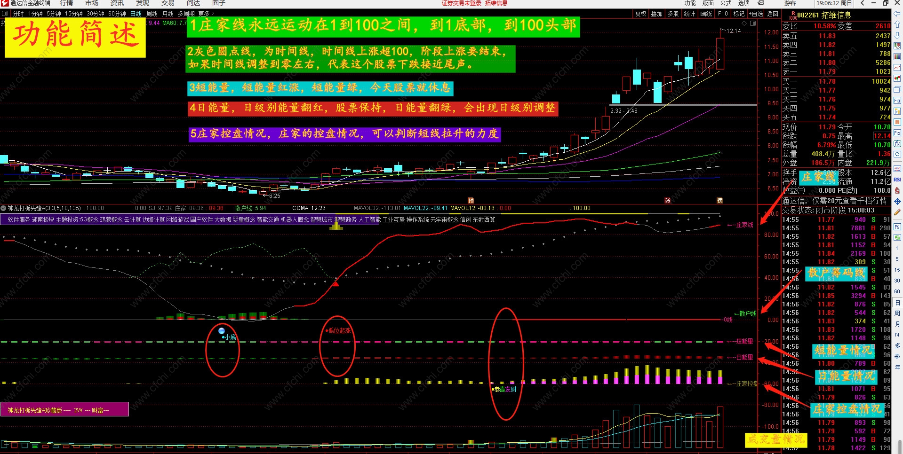
Task: Click the red S icon in sidebar
Action: [897, 190]
